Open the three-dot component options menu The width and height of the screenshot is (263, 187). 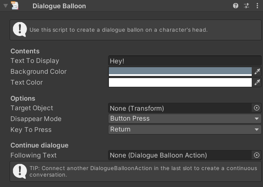257,6
